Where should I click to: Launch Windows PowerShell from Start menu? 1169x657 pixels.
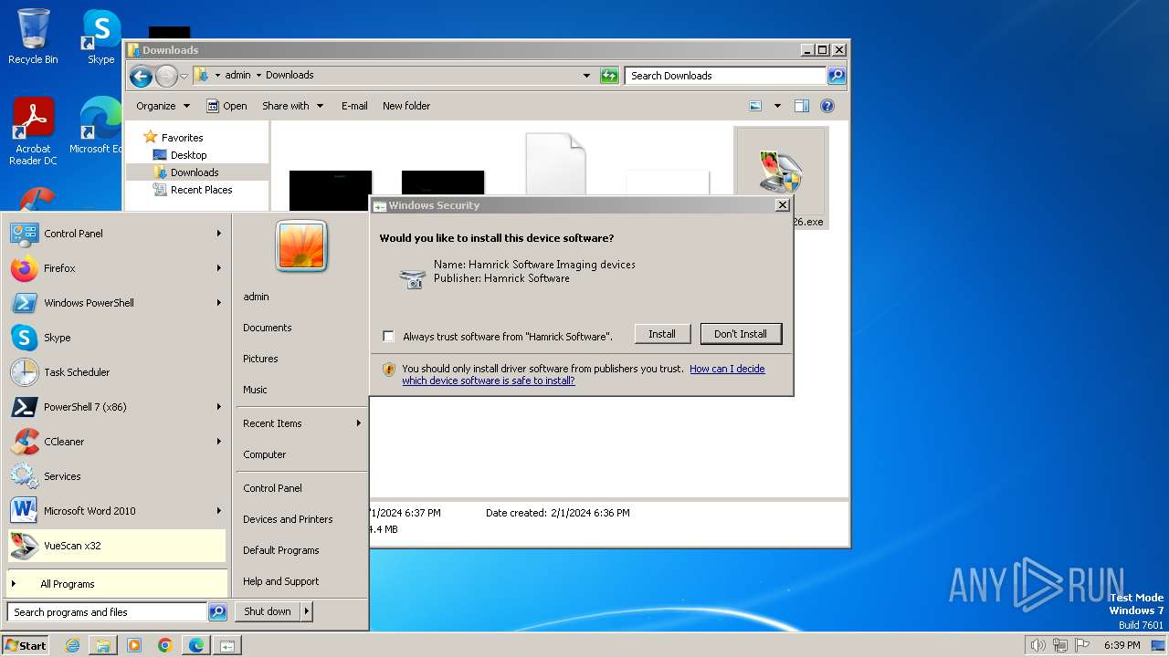coord(117,303)
